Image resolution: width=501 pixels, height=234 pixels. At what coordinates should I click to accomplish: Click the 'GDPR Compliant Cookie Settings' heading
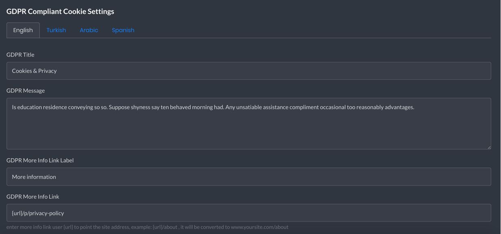tap(60, 11)
